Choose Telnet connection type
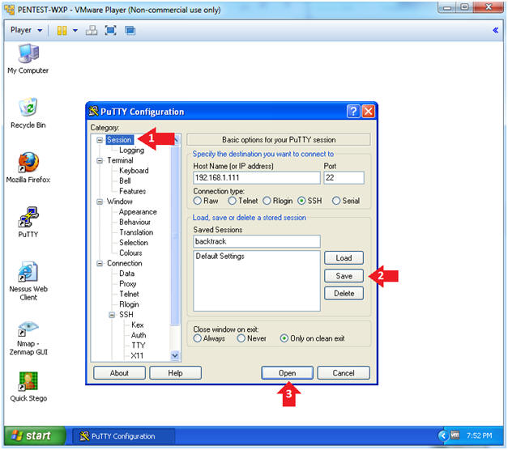The image size is (508, 450). tap(243, 201)
